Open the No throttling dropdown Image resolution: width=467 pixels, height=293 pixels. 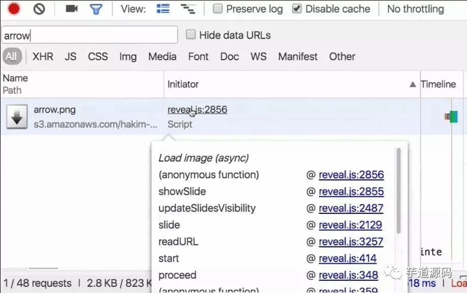(415, 9)
